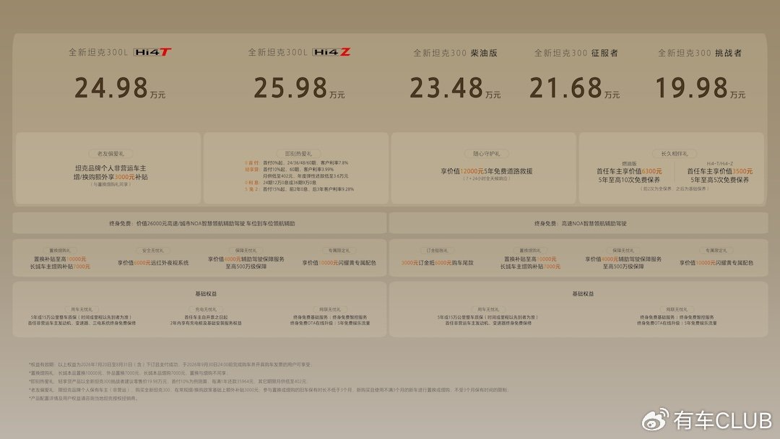This screenshot has height=439, width=780.
Task: Select the 19.98万元 challenger price
Action: (x=700, y=87)
